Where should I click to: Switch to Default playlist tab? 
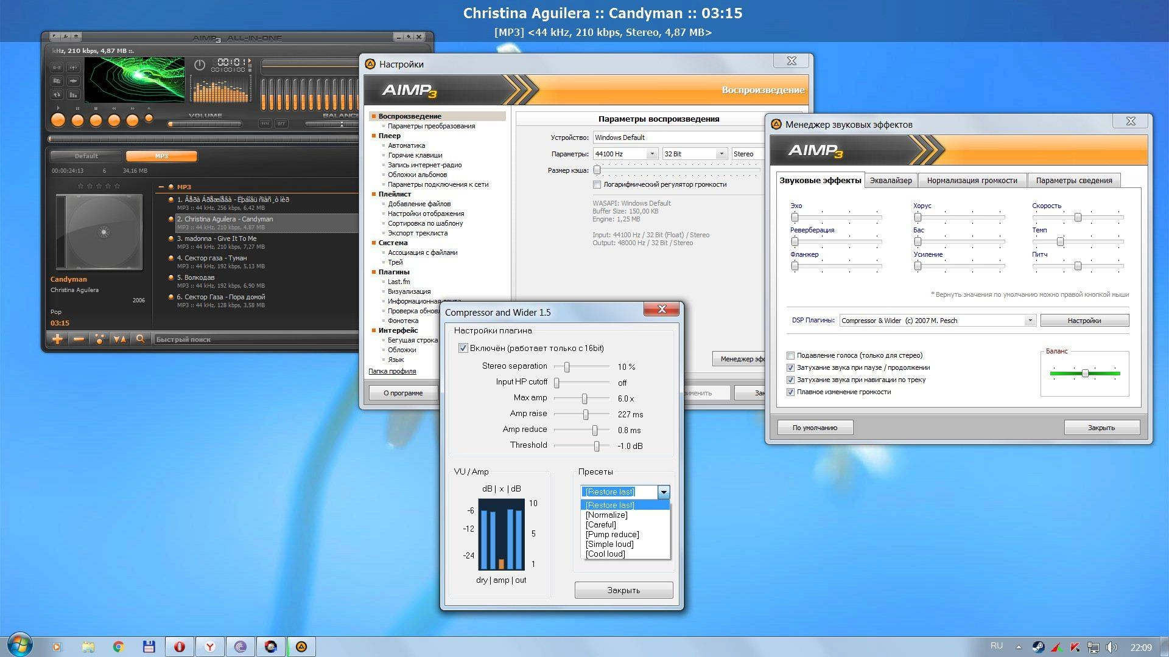point(86,156)
